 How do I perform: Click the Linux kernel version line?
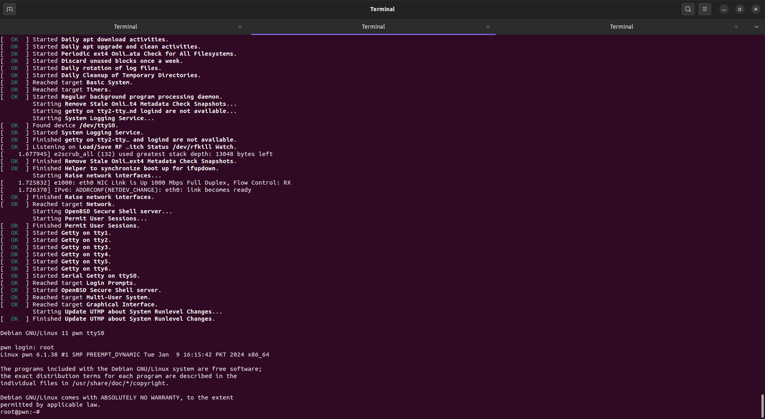(135, 354)
